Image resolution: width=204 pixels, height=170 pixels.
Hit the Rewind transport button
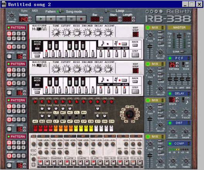click(x=61, y=19)
